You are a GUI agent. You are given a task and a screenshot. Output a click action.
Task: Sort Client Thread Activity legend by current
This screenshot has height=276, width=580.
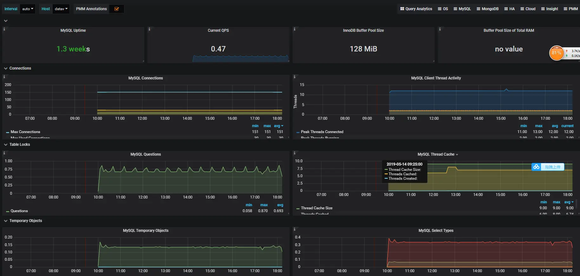(567, 126)
